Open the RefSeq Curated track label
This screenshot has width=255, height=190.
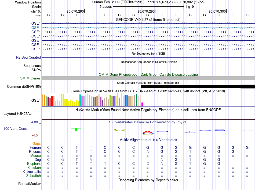point(28,57)
